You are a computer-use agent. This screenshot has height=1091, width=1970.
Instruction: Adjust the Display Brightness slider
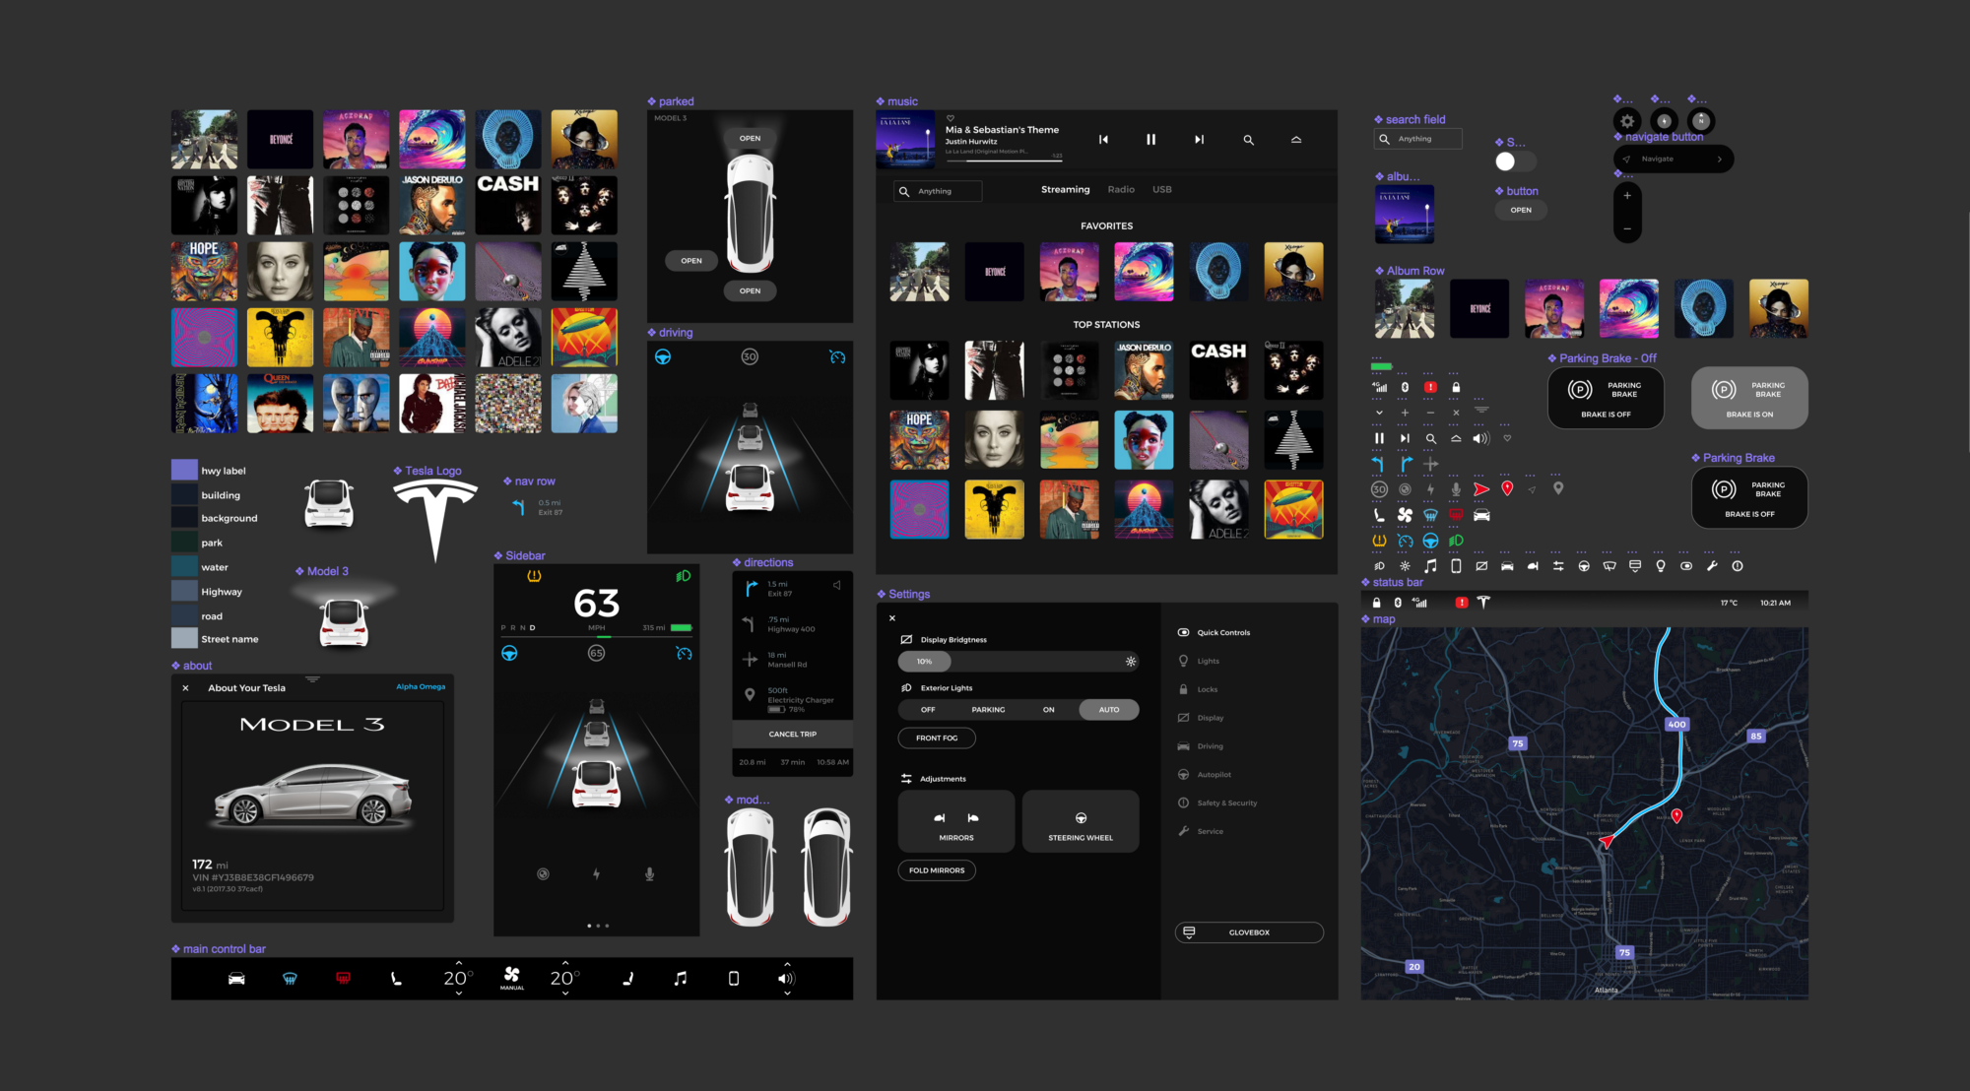click(x=924, y=661)
